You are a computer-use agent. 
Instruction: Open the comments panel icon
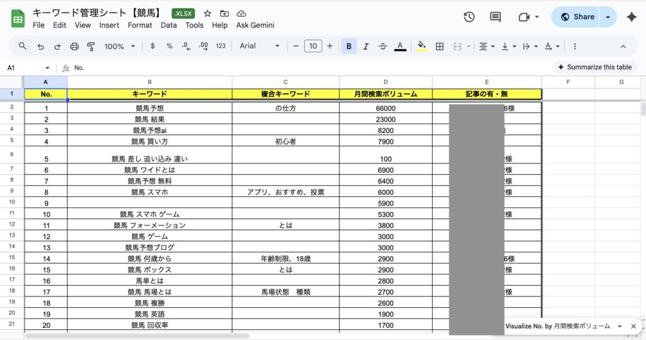[495, 17]
